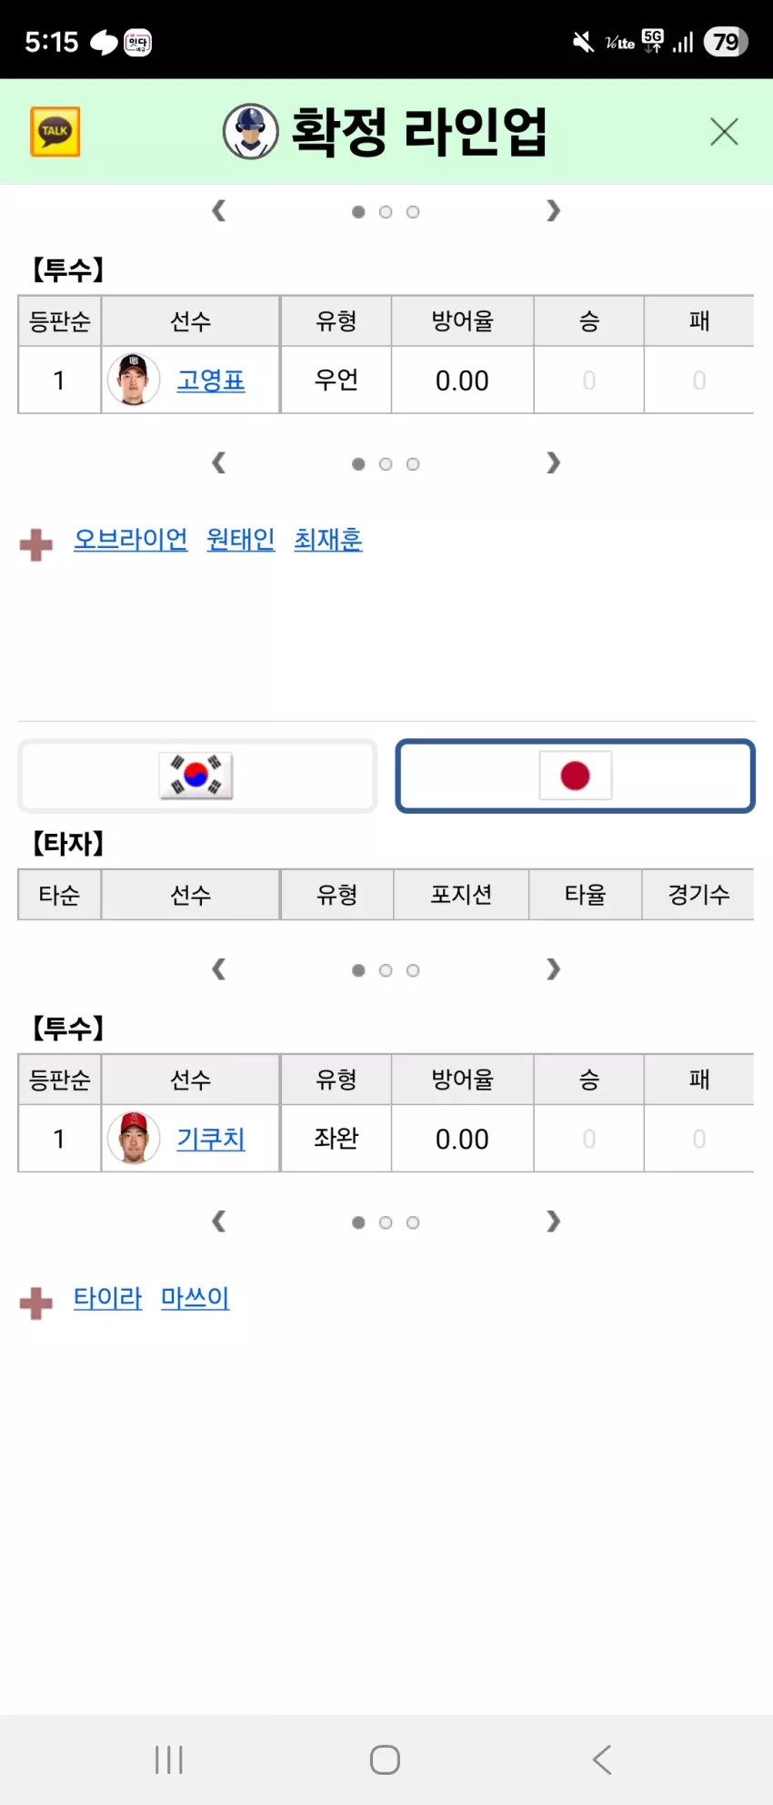Open 고영표 player link

211,380
